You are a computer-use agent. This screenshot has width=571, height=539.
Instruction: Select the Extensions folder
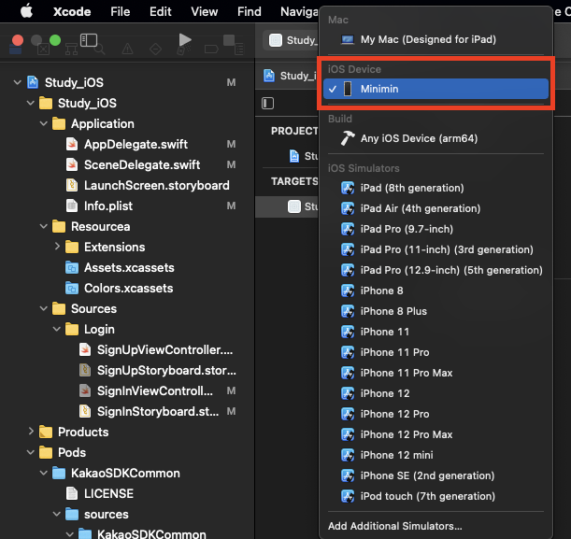pyautogui.click(x=114, y=248)
